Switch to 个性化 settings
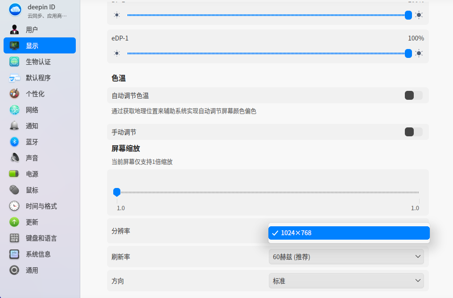The image size is (453, 298). tap(40, 94)
